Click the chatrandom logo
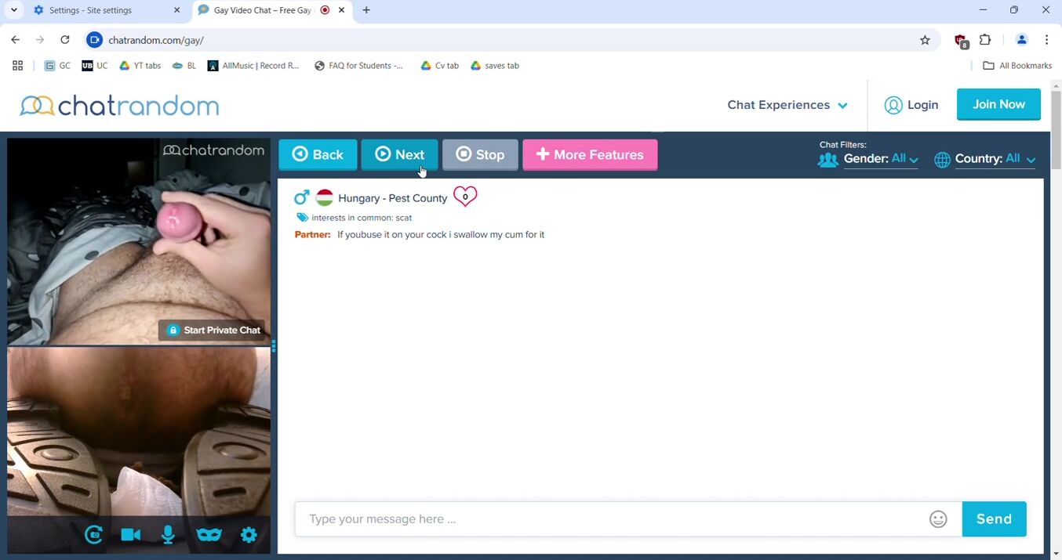1062x560 pixels. click(119, 105)
